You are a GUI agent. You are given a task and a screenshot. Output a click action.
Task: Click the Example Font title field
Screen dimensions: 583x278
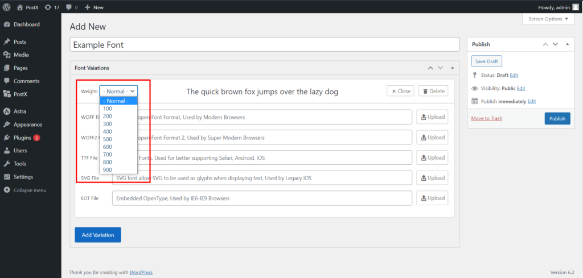pyautogui.click(x=265, y=45)
